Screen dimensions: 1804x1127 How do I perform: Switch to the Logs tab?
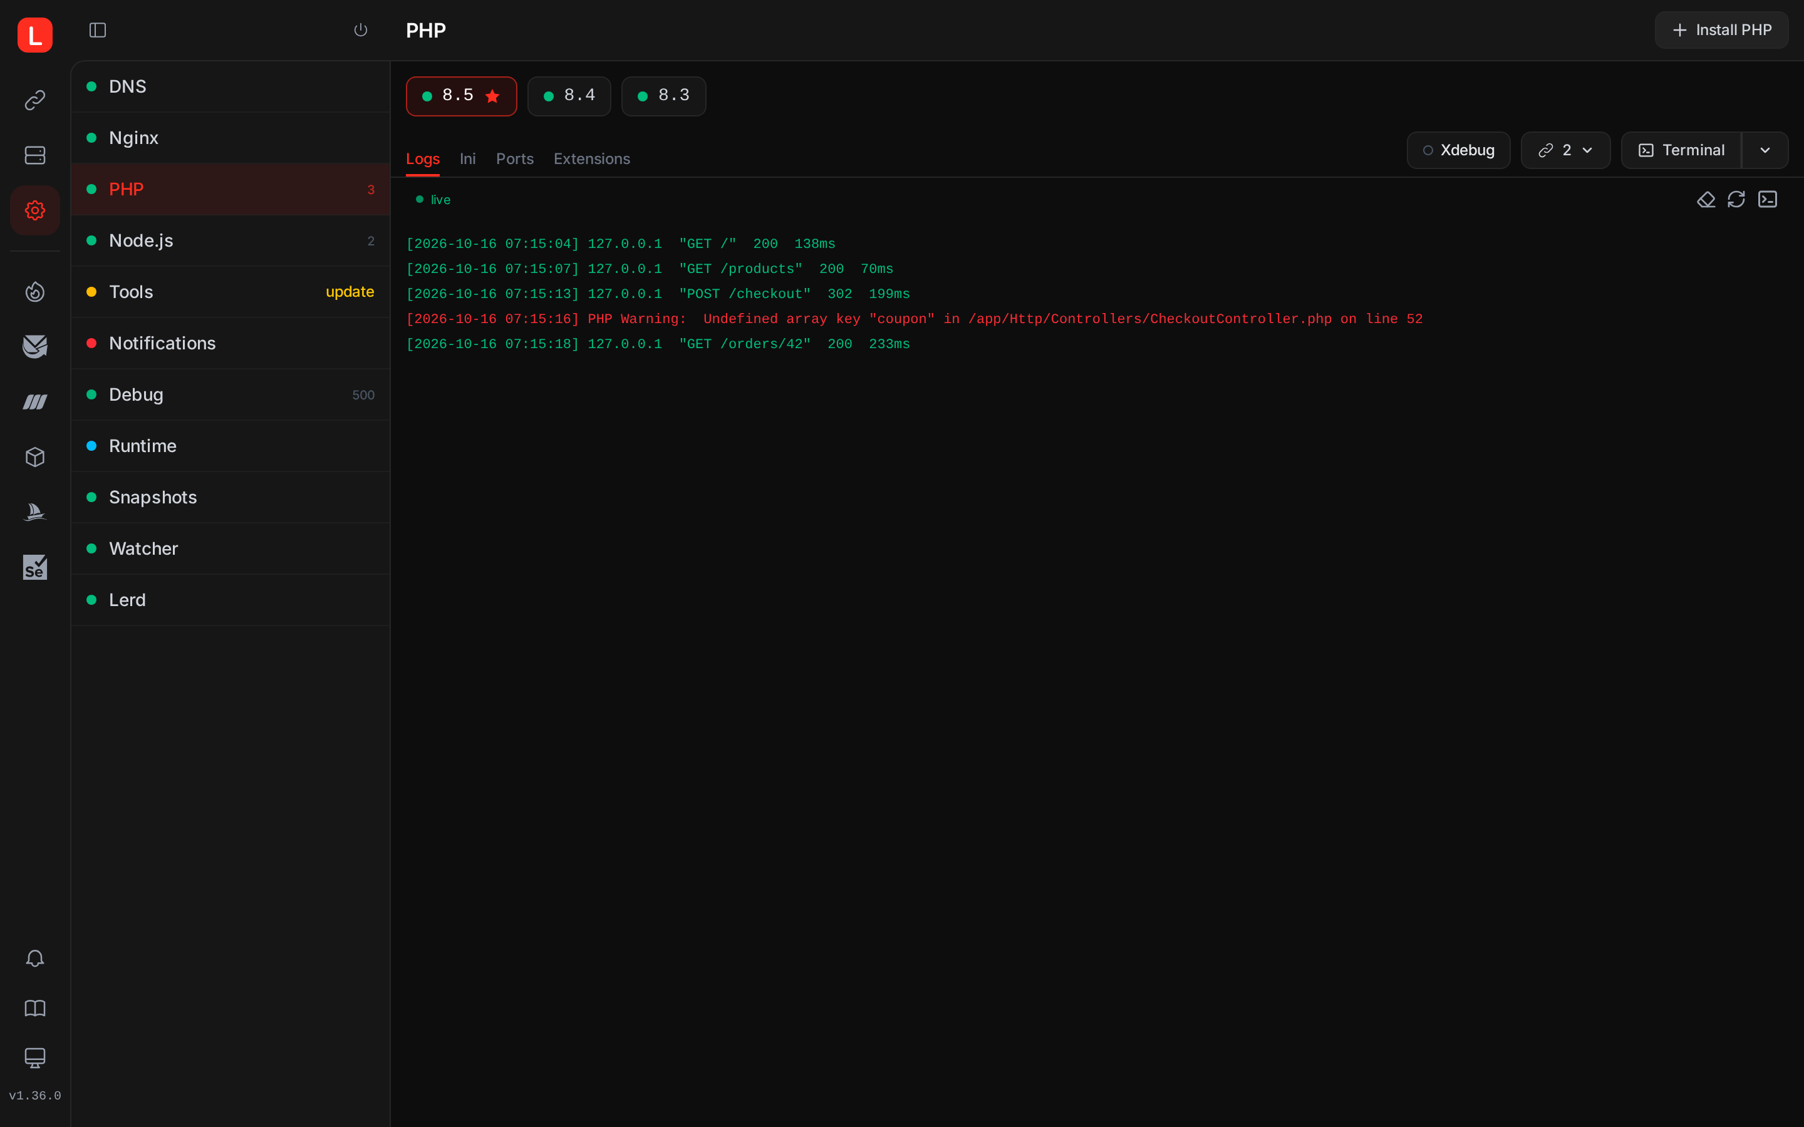click(x=423, y=159)
